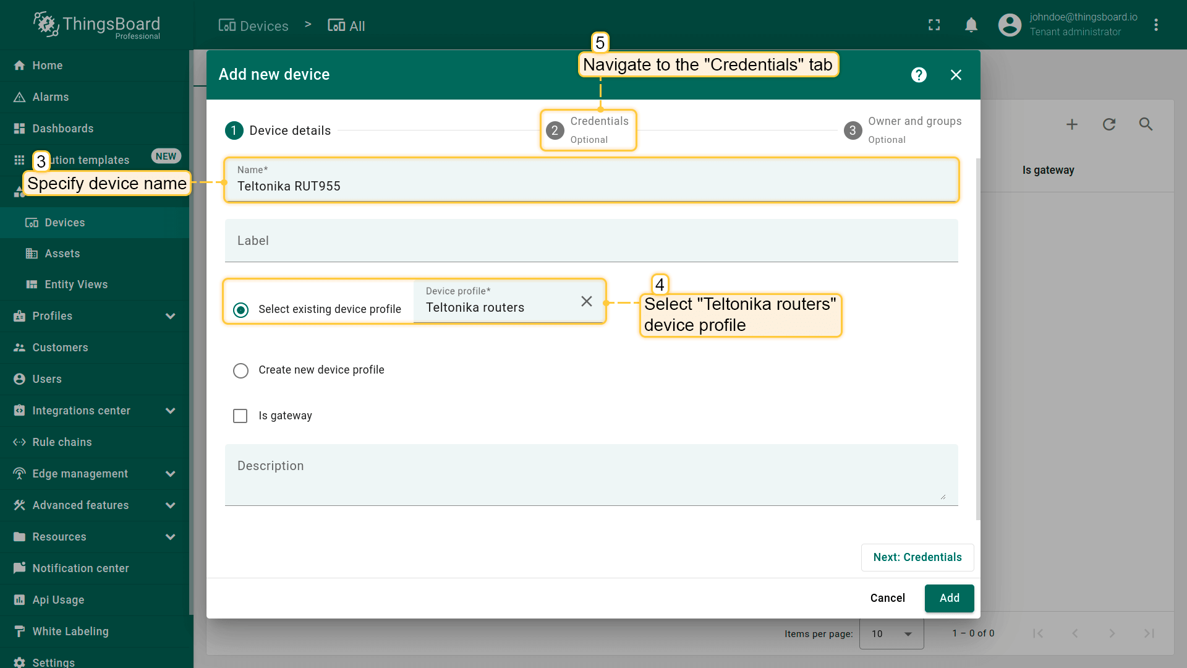Screen dimensions: 1187x668
Task: Open help for Add new device
Action: click(x=919, y=75)
